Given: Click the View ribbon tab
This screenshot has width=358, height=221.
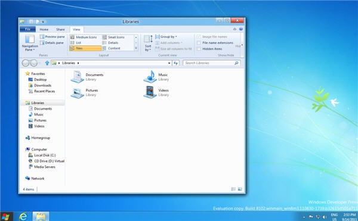Looking at the screenshot, I should (x=76, y=29).
